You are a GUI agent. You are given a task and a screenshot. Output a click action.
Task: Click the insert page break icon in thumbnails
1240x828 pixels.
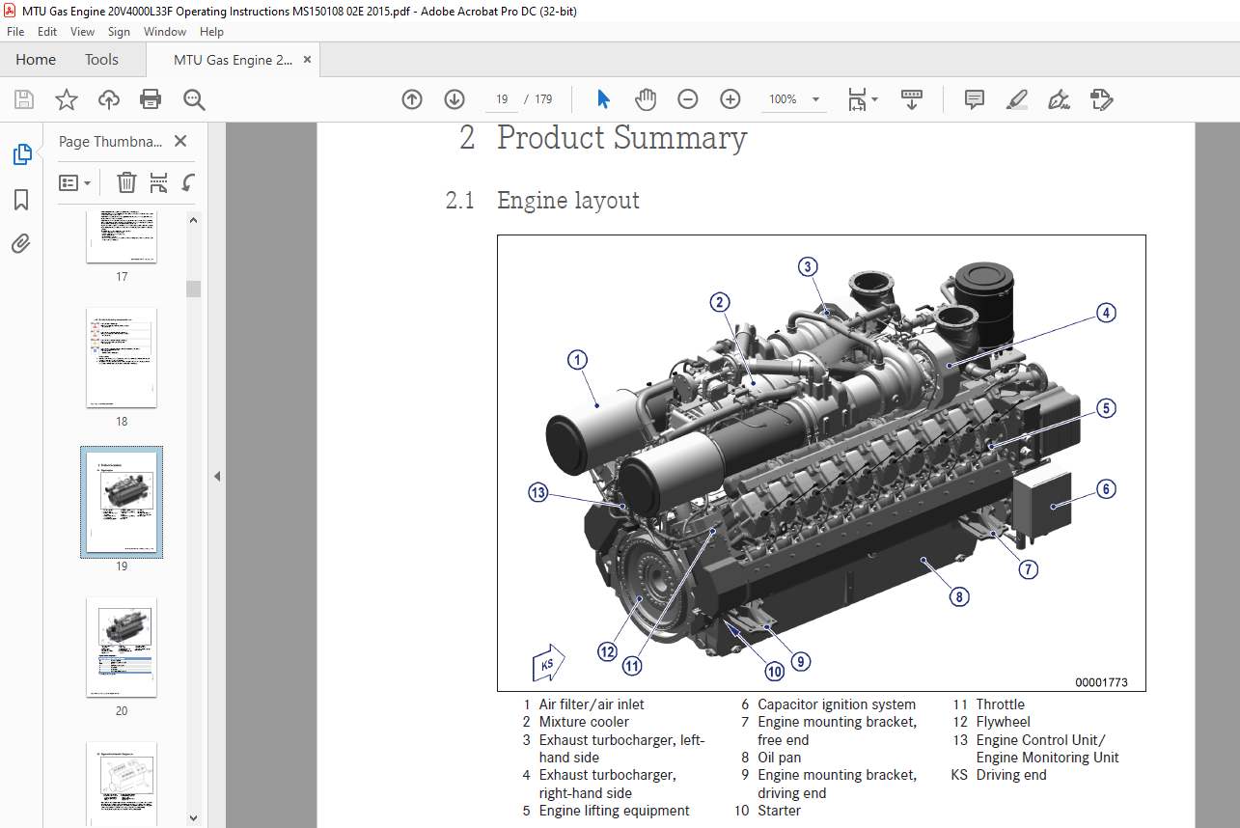point(159,182)
